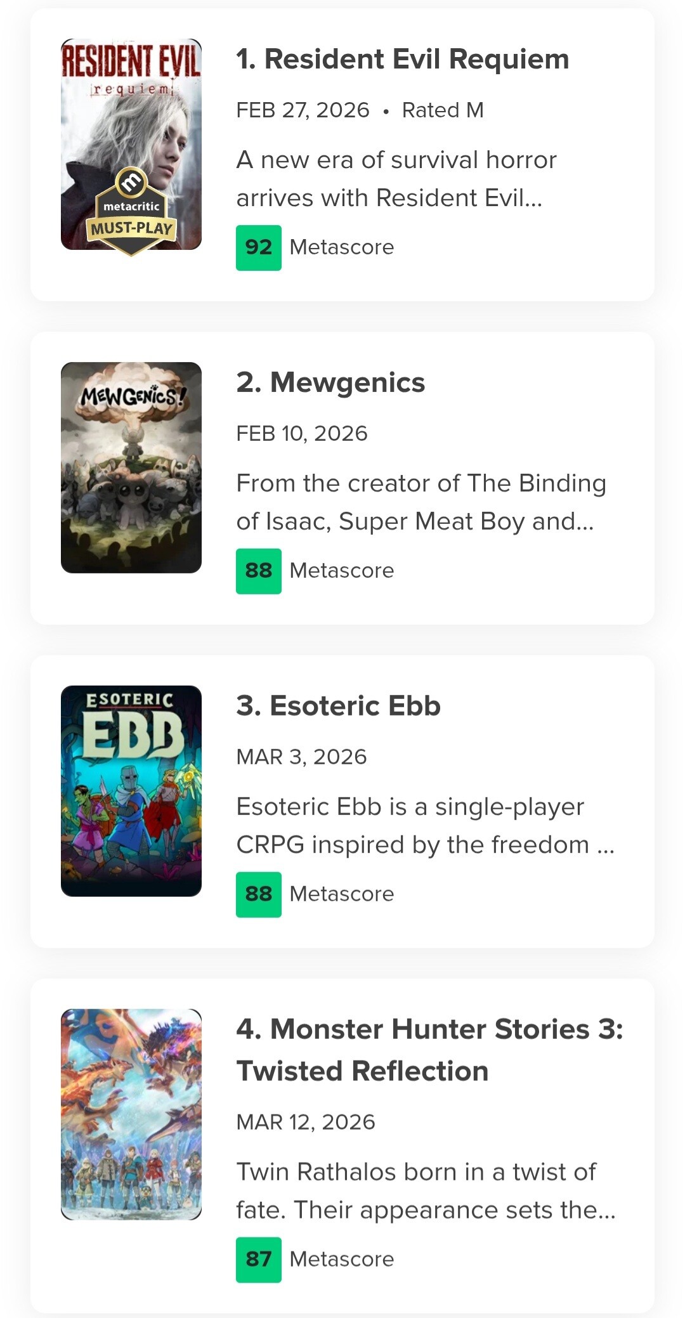Open the Esoteric Ebb cover thumbnail
Screen dimensions: 685x1318
pos(131,791)
